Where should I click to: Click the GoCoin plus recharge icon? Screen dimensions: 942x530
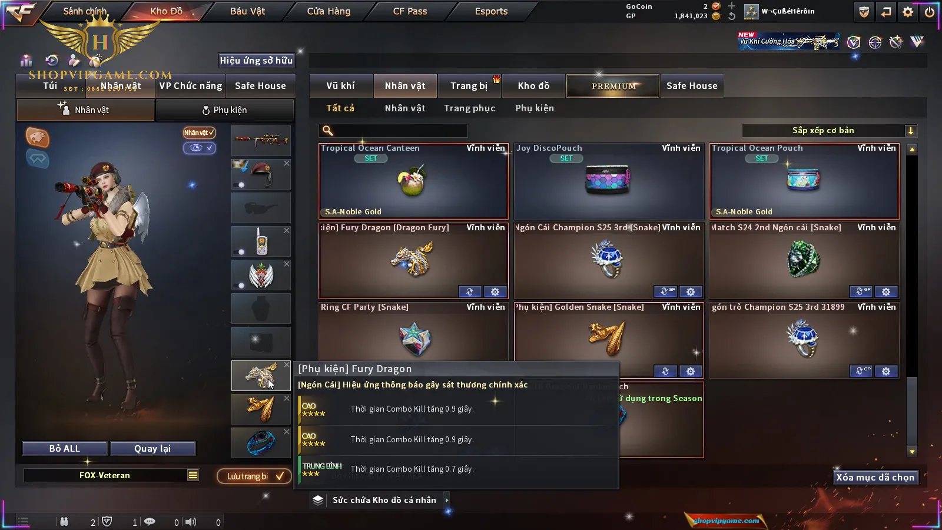(x=732, y=6)
